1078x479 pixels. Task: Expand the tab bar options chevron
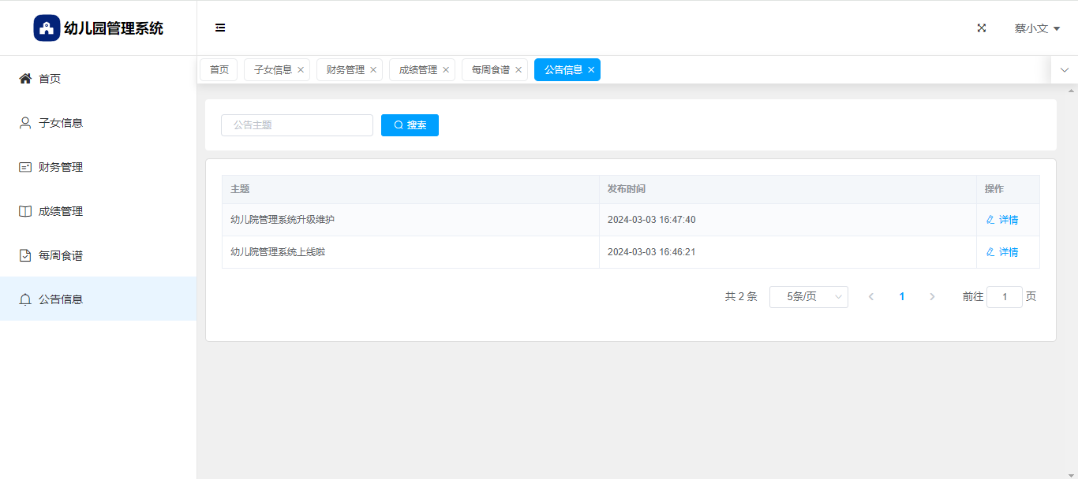[1064, 70]
